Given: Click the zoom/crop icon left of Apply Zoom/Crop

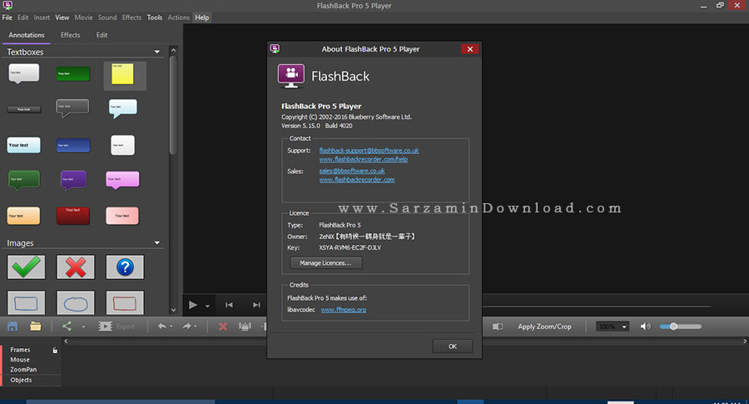Looking at the screenshot, I should 498,327.
